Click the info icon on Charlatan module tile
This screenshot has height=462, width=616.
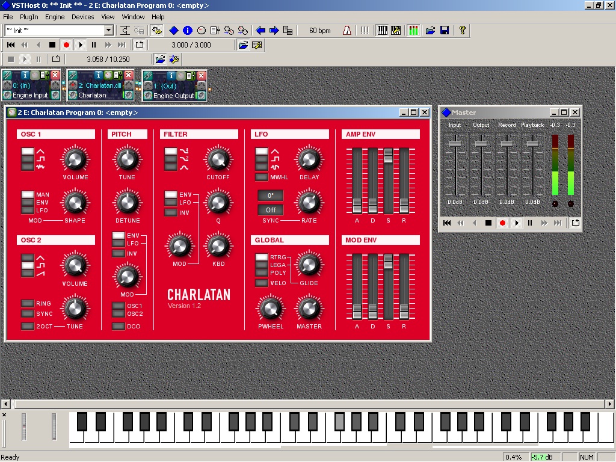[x=98, y=75]
